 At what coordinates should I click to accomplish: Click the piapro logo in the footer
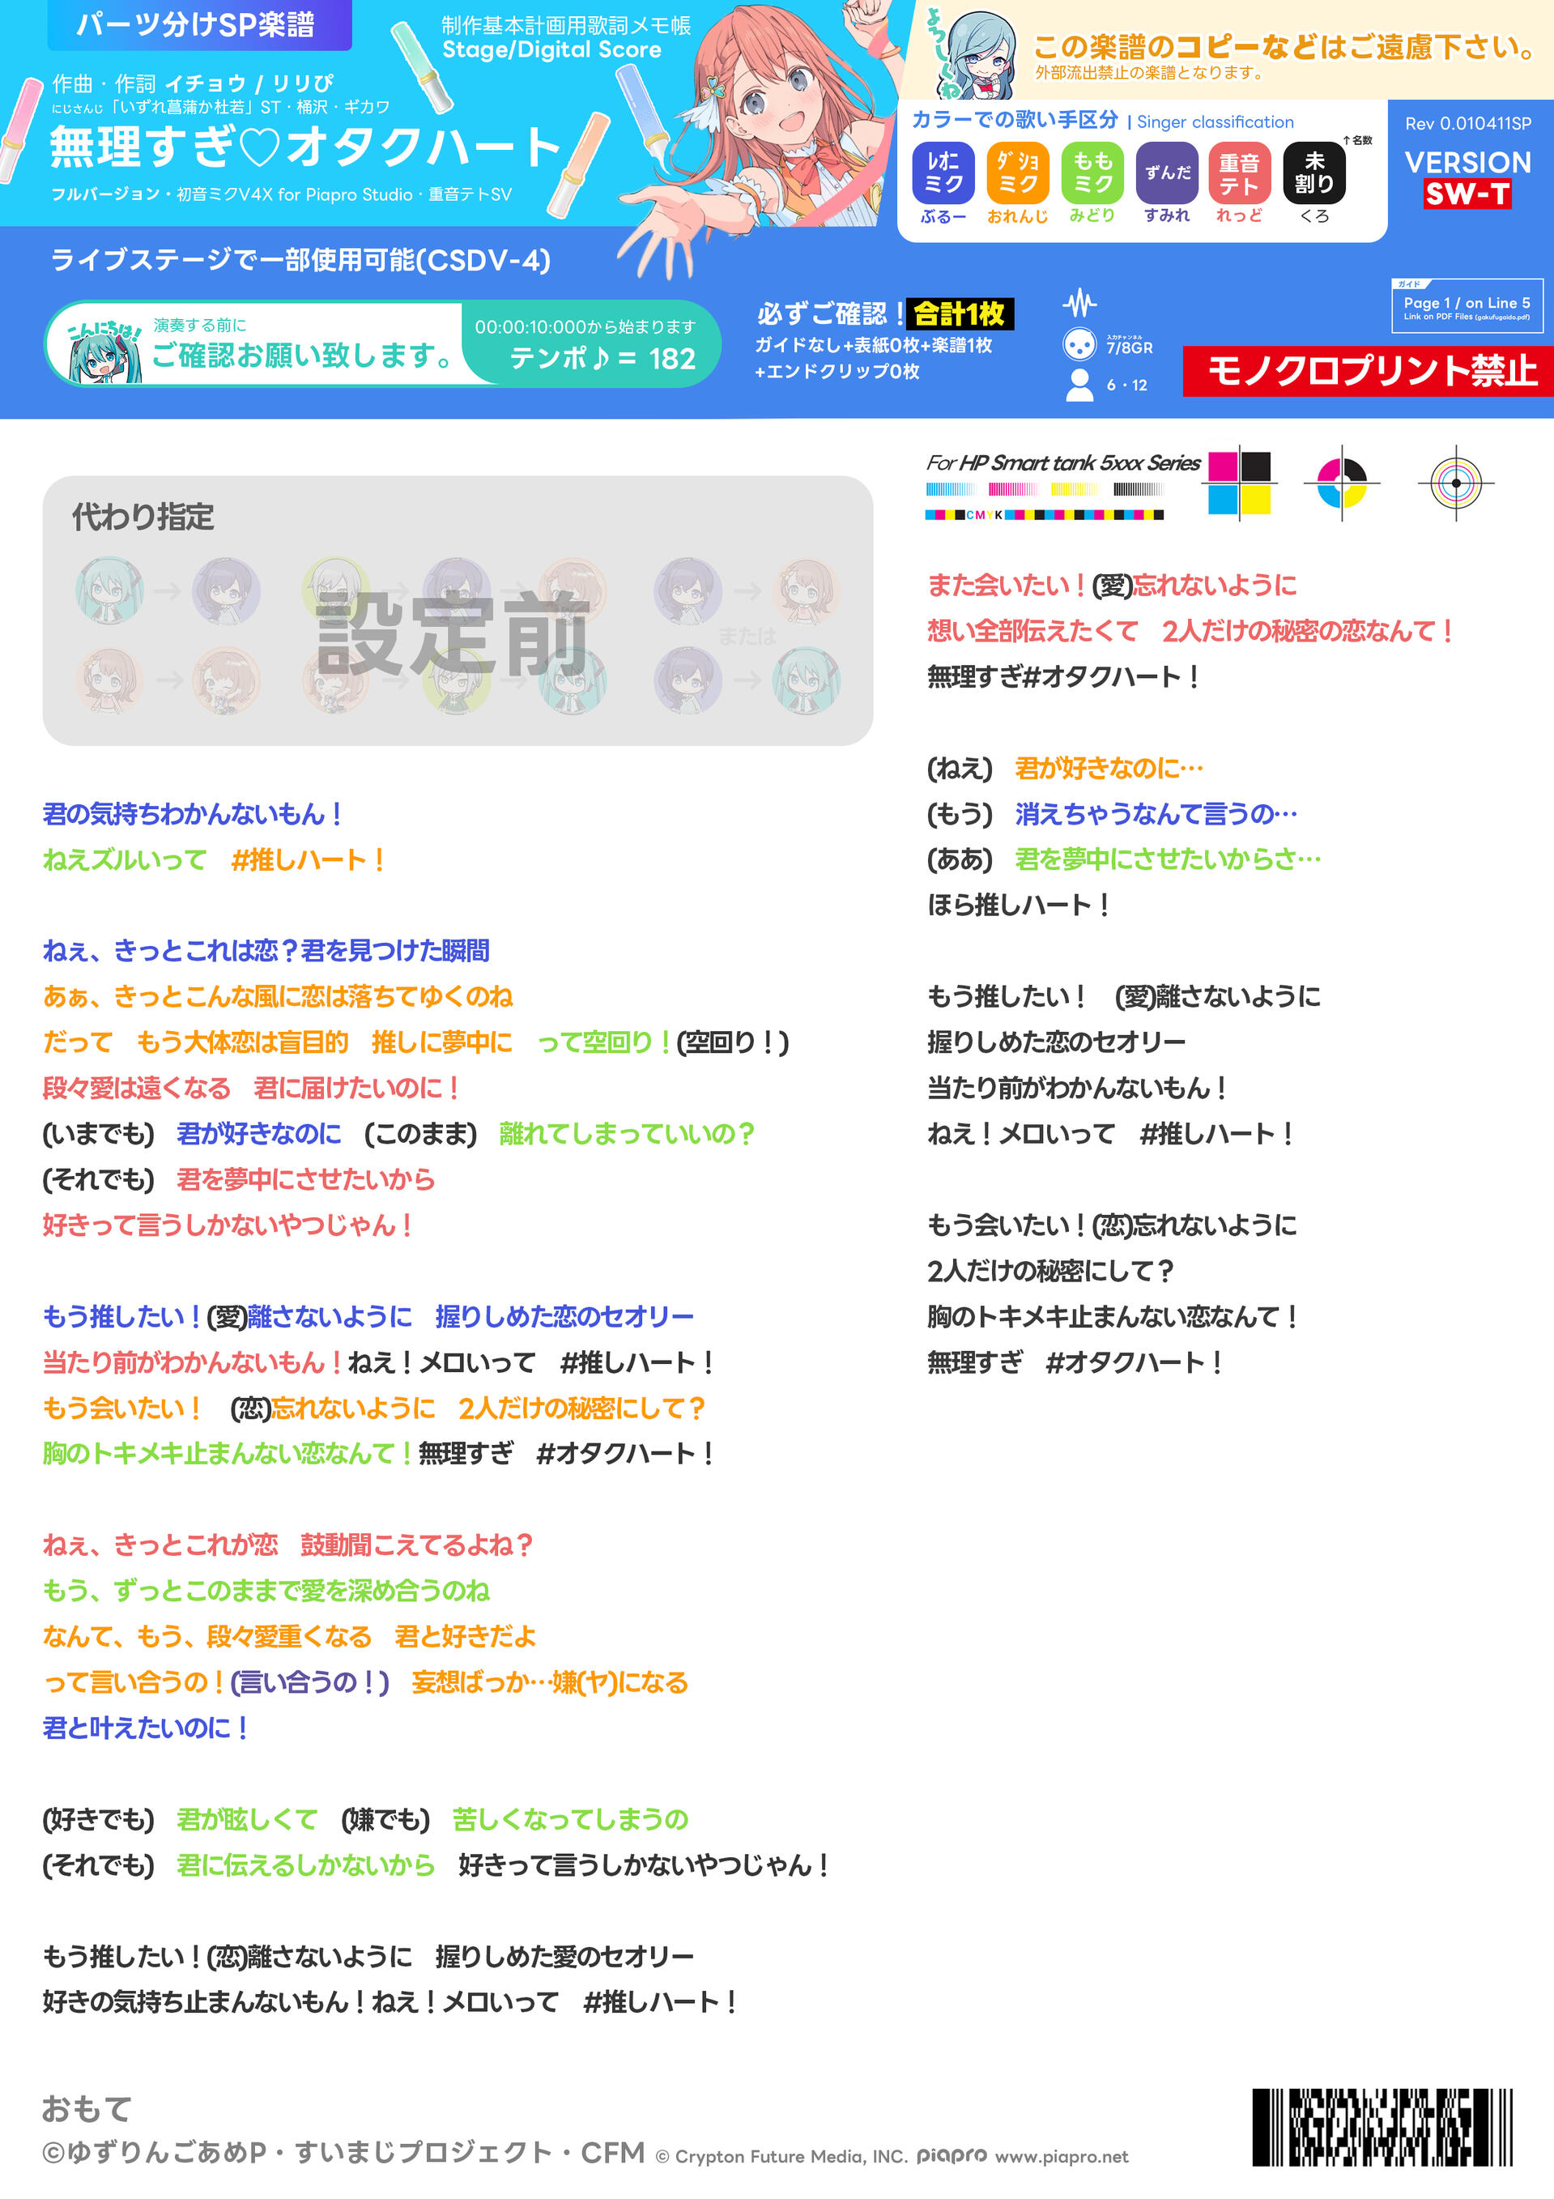coord(951,2155)
